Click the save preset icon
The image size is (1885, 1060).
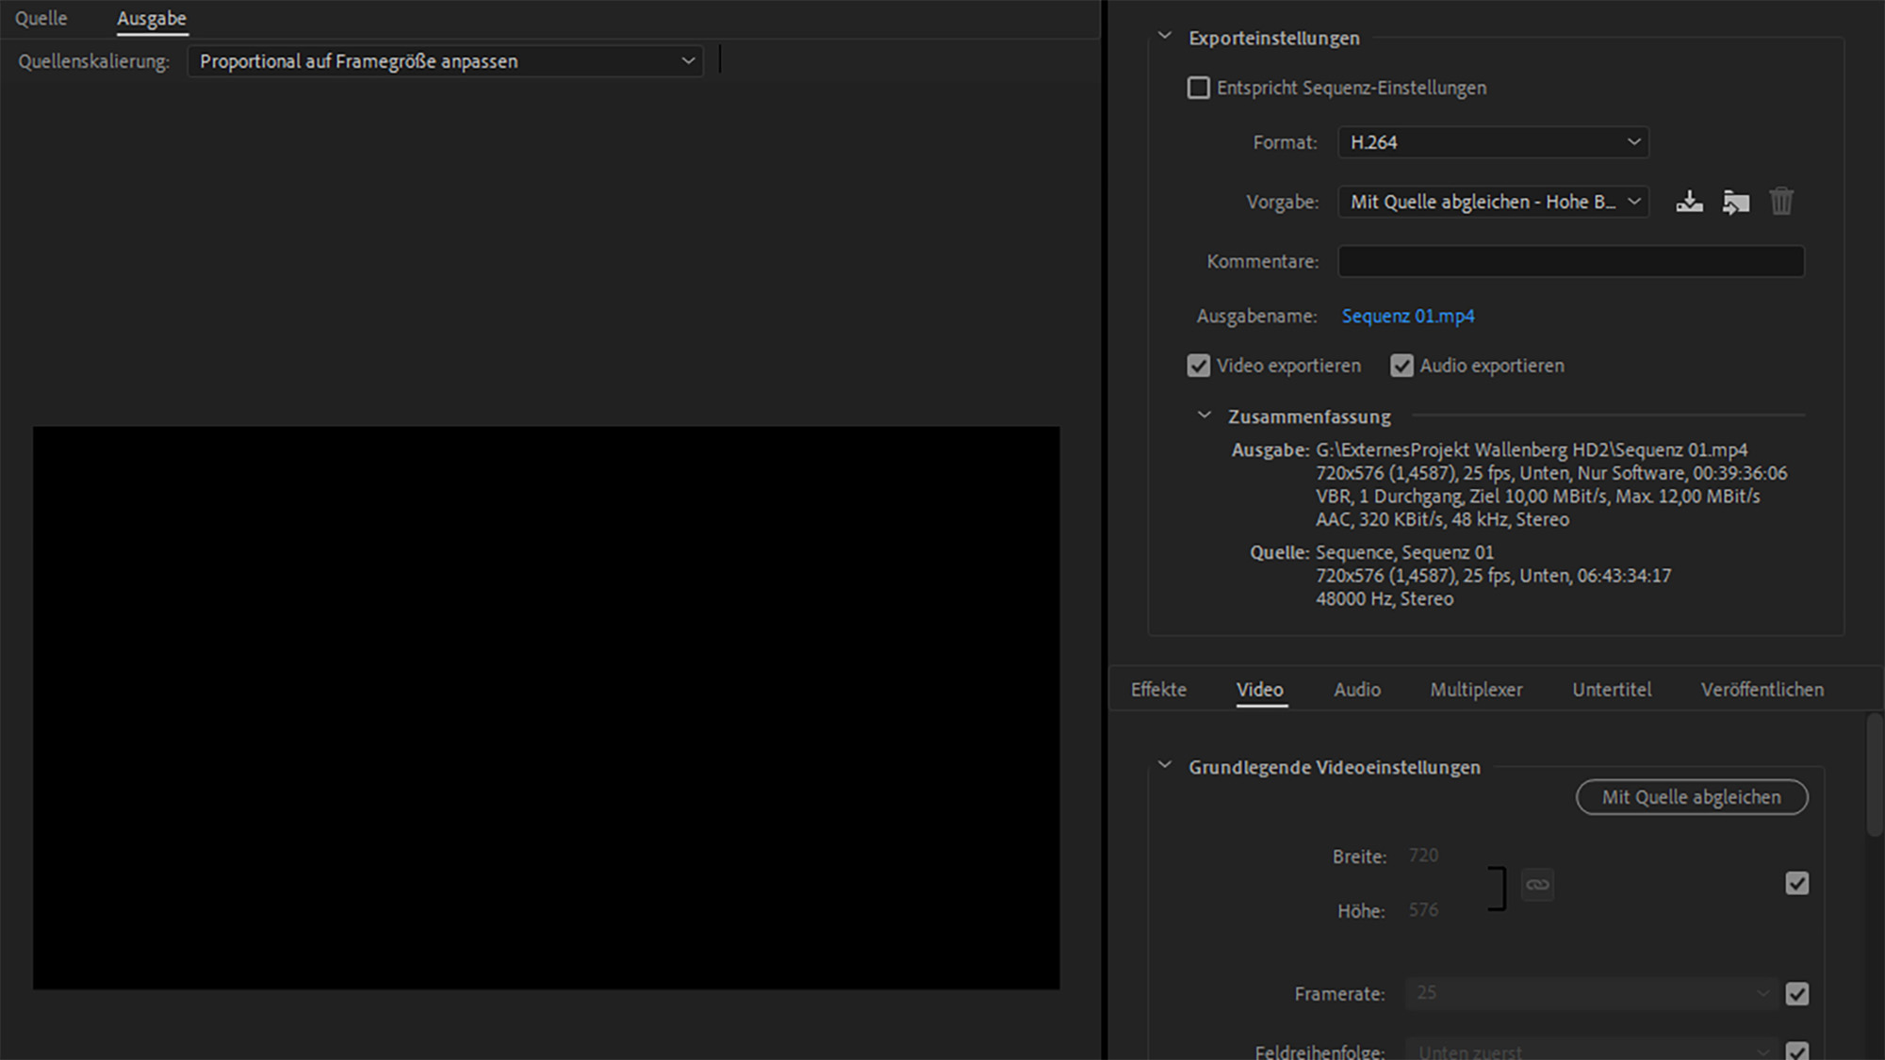(x=1689, y=202)
